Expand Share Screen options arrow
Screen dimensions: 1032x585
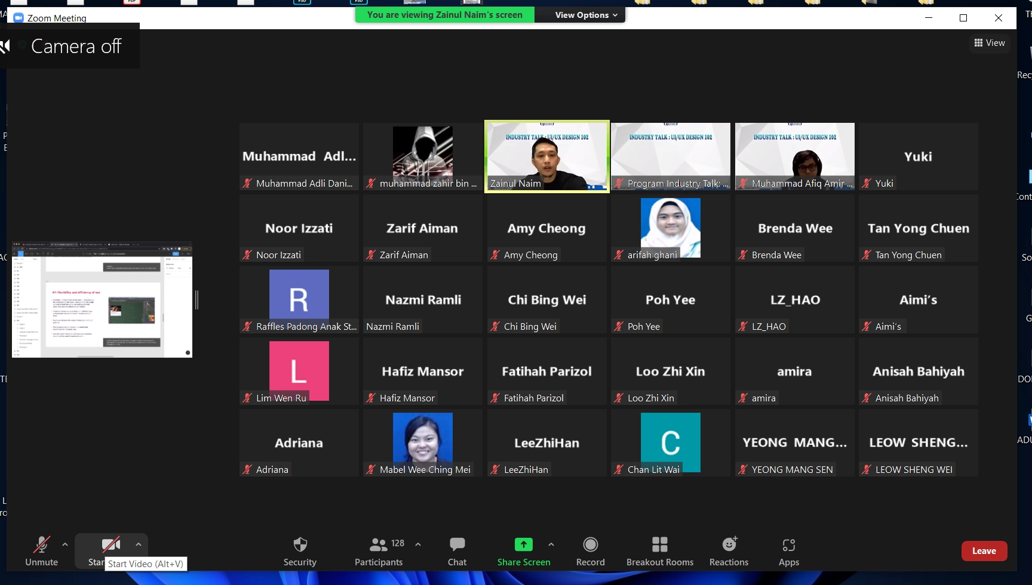pyautogui.click(x=551, y=544)
